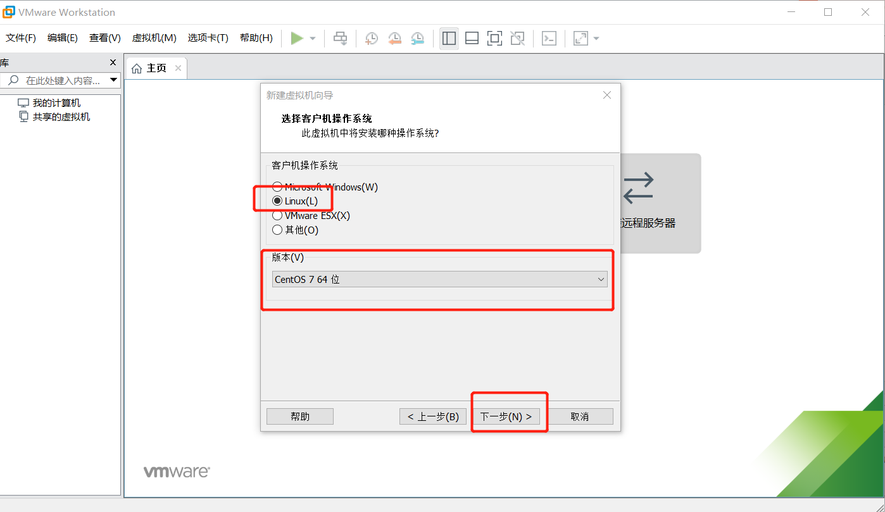This screenshot has height=512, width=885.
Task: Toggle the library sidebar view icon
Action: (x=449, y=39)
